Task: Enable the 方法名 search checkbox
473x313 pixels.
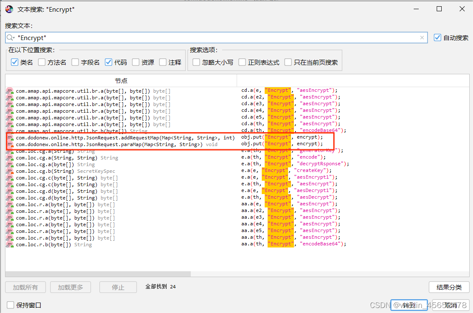Action: tap(41, 62)
